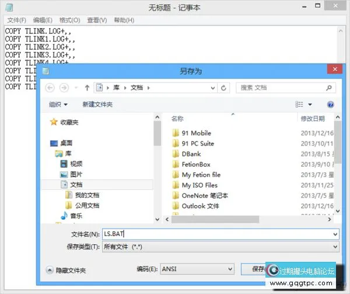350x294 pixels.
Task: Click the 另存为 dialog title icon
Action: click(x=45, y=71)
